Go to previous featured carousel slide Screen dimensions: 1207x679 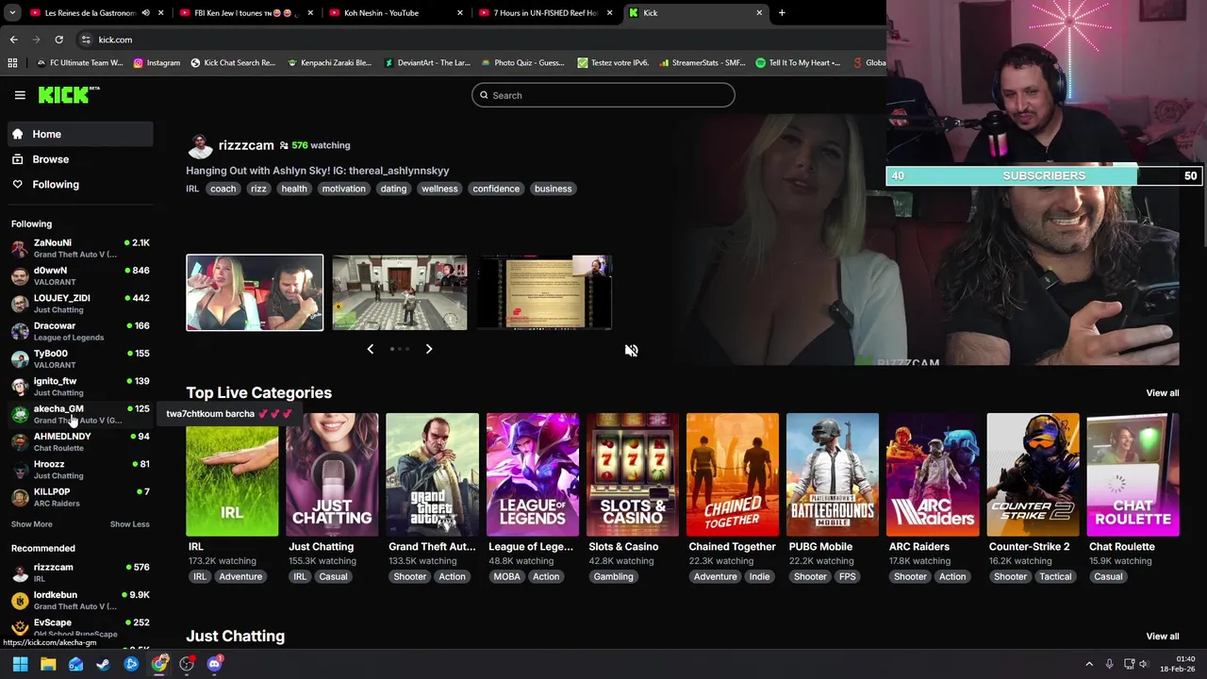click(370, 349)
